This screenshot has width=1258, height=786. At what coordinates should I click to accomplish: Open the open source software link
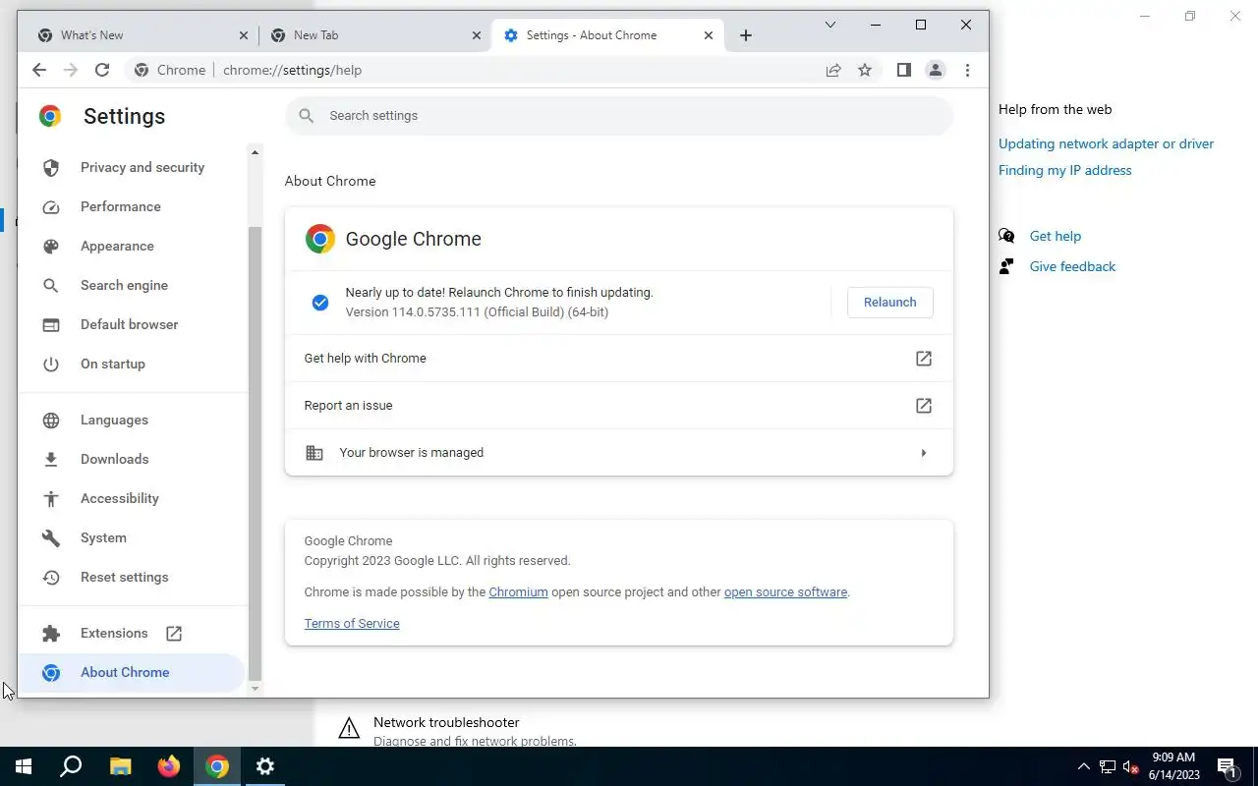[x=785, y=592]
